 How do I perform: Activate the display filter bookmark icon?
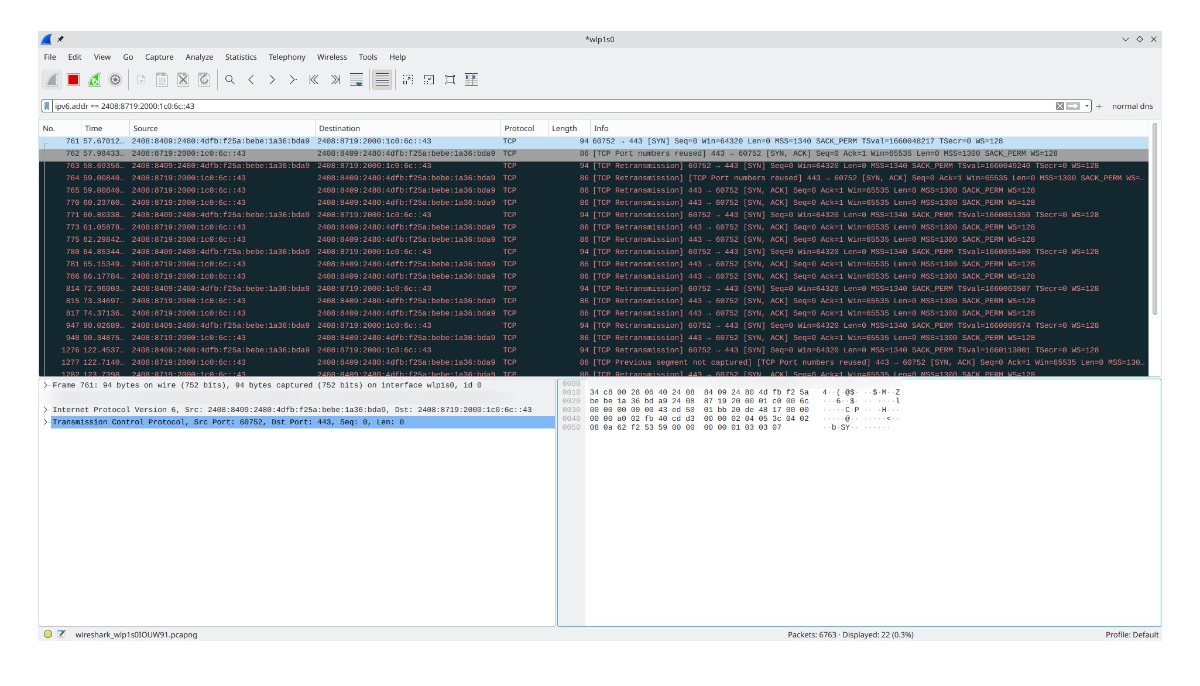[47, 106]
